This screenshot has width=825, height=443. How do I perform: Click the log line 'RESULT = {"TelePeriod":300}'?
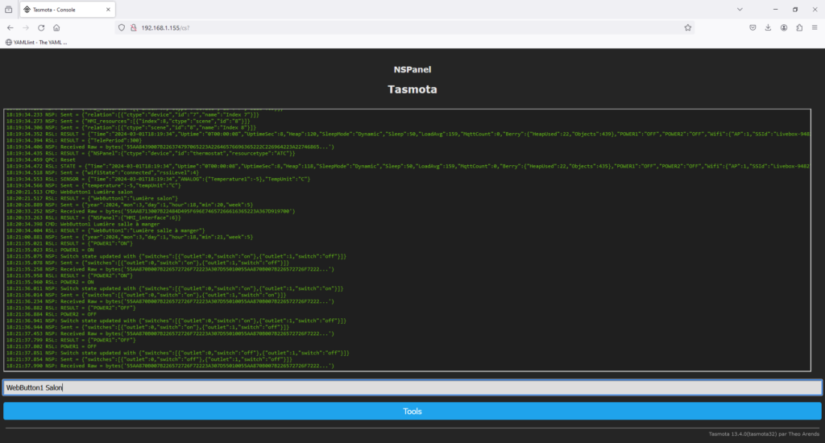(74, 140)
